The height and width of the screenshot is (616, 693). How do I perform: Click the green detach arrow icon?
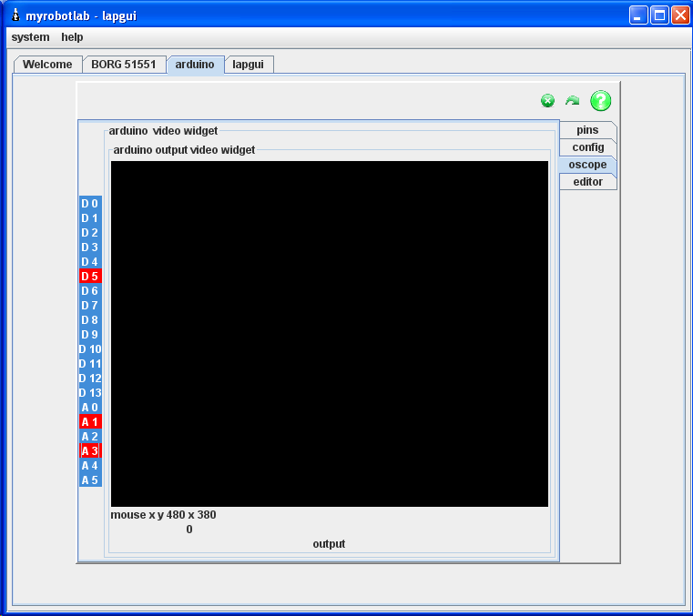[x=573, y=101]
